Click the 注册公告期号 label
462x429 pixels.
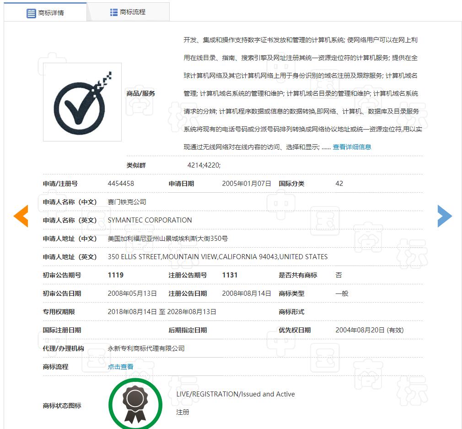(188, 275)
